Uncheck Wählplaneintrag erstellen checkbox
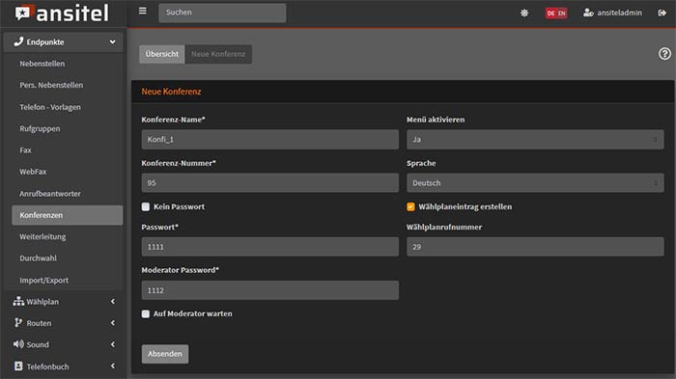Viewport: 676px width, 379px height. point(410,206)
